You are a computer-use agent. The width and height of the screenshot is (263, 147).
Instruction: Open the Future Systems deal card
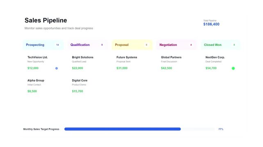pyautogui.click(x=132, y=63)
